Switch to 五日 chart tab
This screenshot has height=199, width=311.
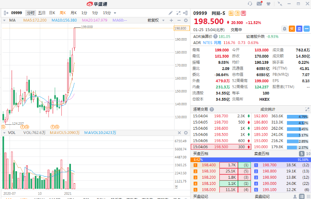coord(41,13)
